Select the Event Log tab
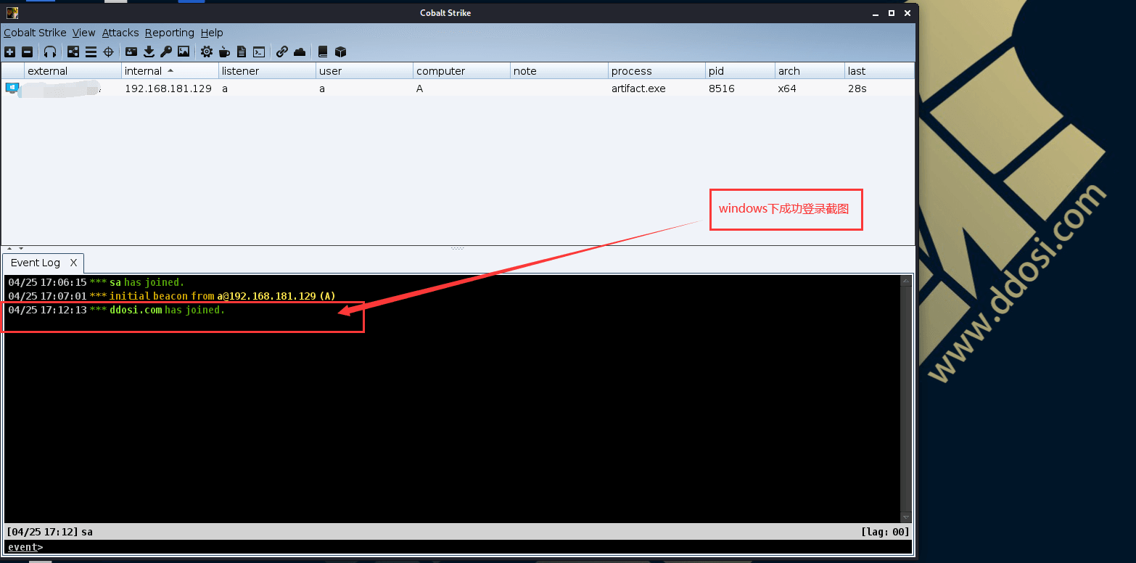The height and width of the screenshot is (563, 1136). tap(36, 263)
